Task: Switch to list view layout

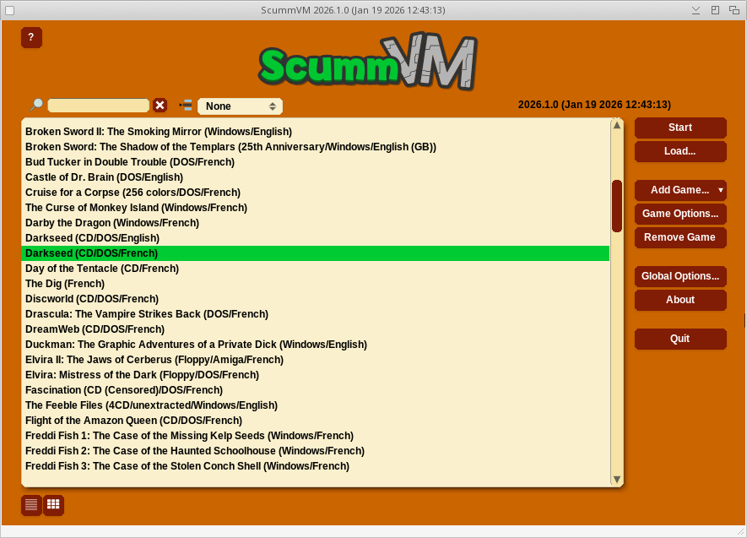Action: click(x=31, y=505)
